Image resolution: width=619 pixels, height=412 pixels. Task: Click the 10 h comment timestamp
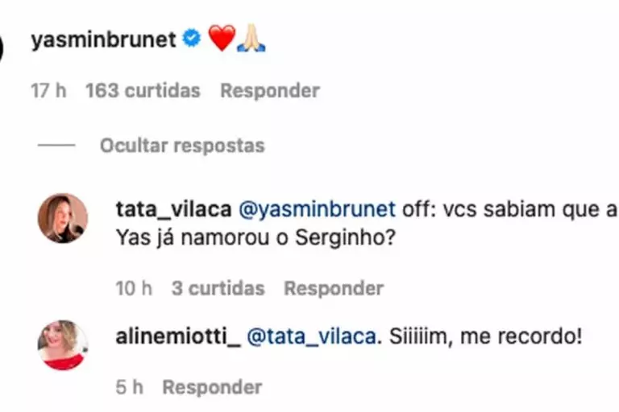tap(134, 288)
